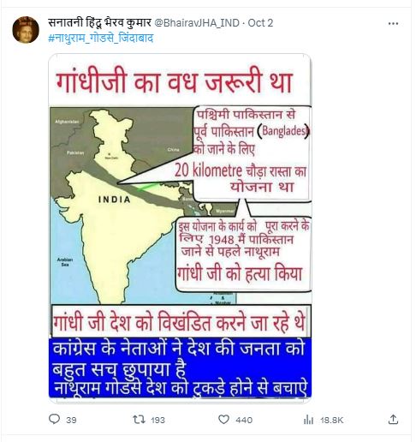The height and width of the screenshot is (442, 416).
Task: Click the blue banner at the image bottom
Action: pyautogui.click(x=180, y=367)
